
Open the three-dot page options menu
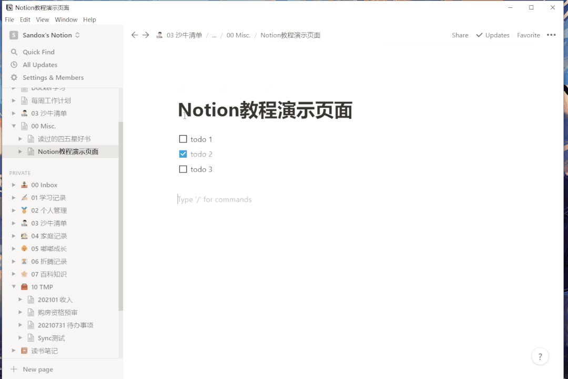coord(551,35)
